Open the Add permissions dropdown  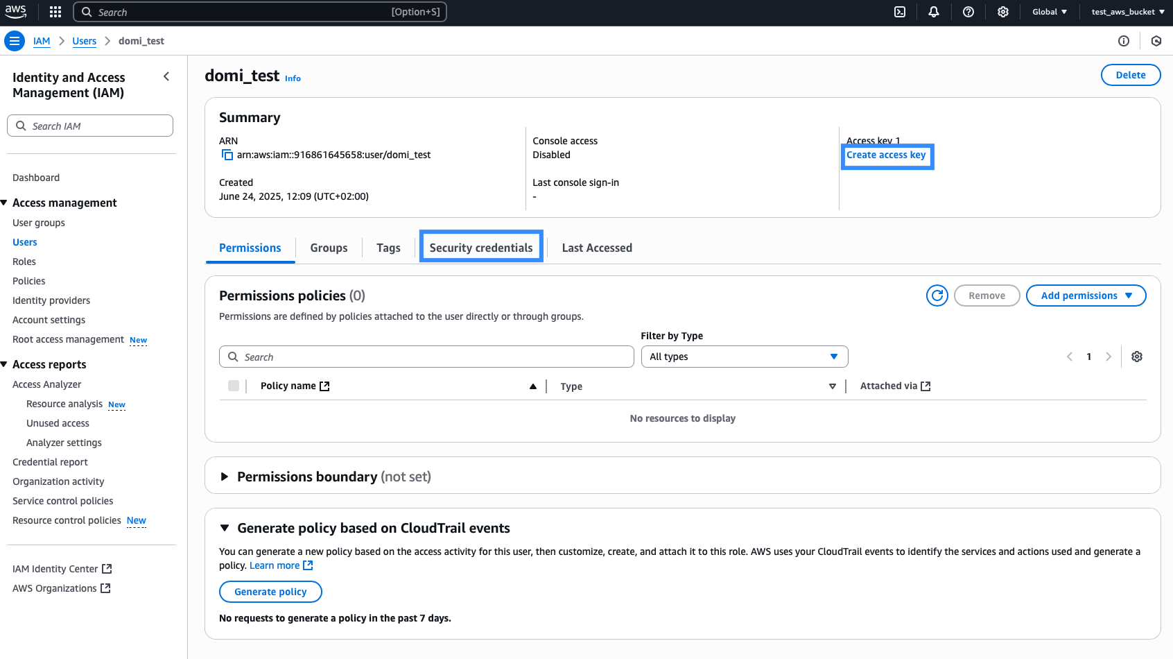(1086, 296)
